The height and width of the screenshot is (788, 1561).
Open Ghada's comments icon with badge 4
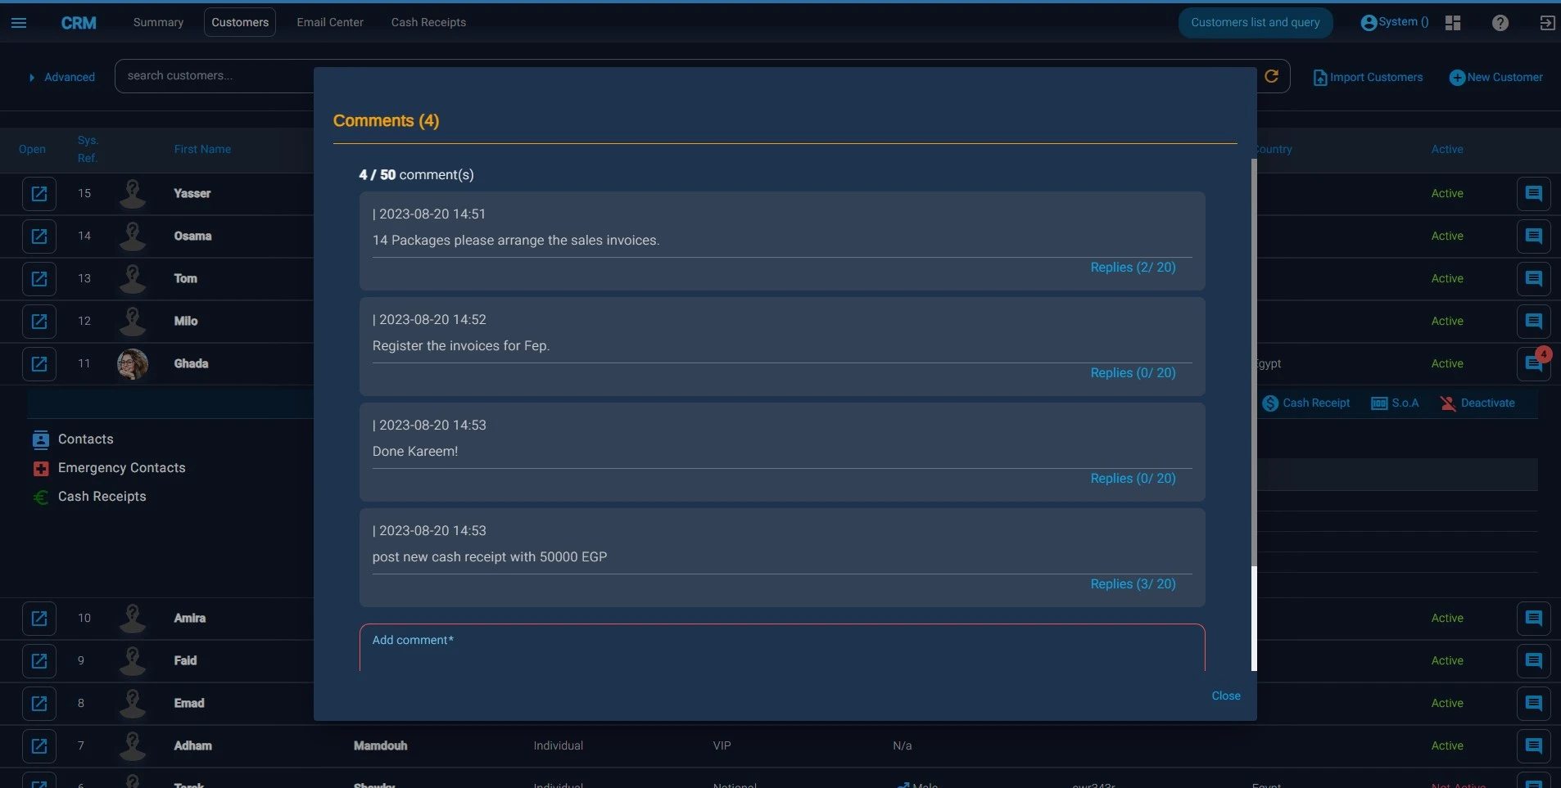(1534, 364)
